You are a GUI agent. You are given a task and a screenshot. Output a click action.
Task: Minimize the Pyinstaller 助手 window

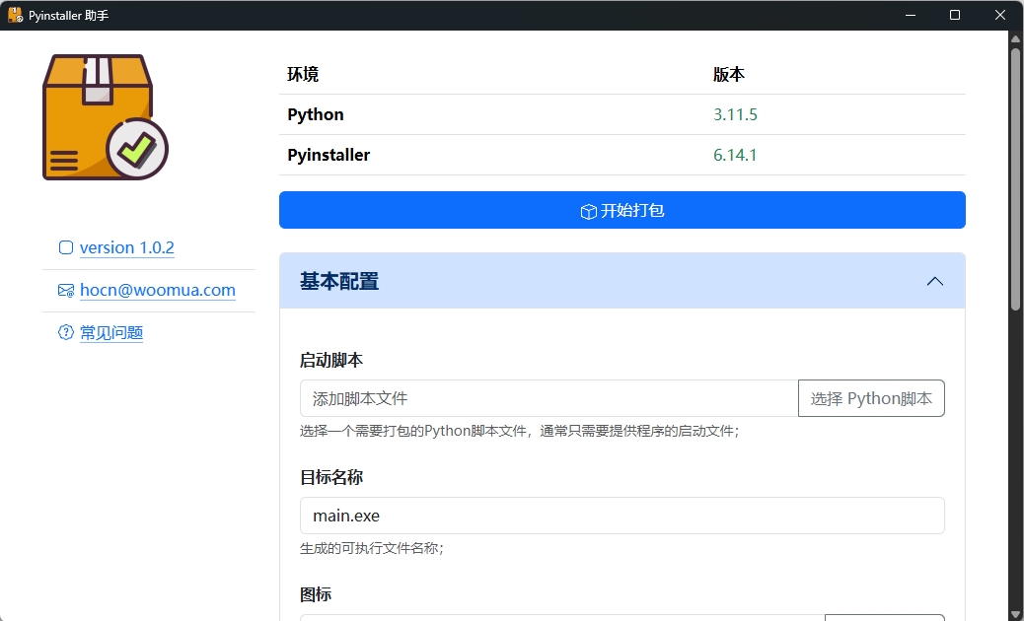pos(911,15)
